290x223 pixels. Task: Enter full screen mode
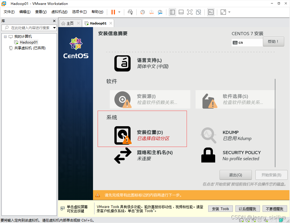[x=190, y=12]
